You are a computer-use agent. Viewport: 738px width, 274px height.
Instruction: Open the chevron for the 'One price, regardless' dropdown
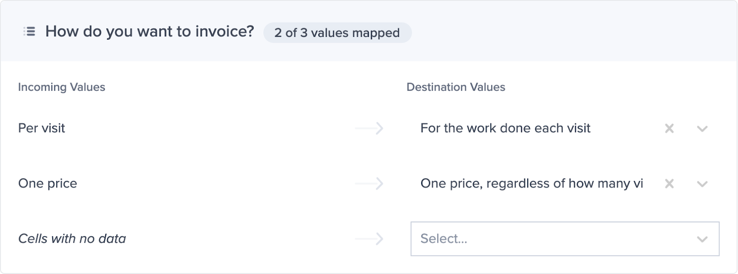click(702, 184)
